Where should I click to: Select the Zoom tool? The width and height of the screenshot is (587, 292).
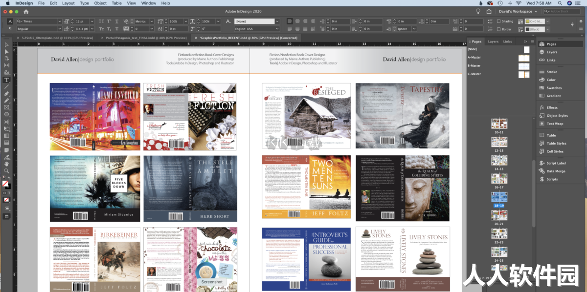tap(6, 170)
